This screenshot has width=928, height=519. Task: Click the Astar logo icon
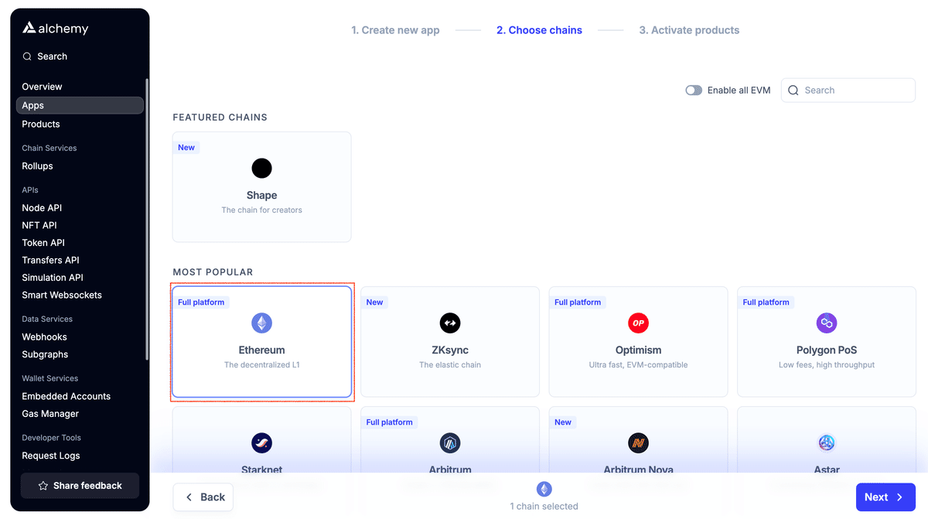pyautogui.click(x=827, y=443)
